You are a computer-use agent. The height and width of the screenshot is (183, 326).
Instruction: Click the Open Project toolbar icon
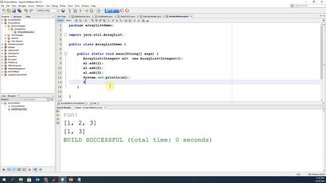pyautogui.click(x=14, y=11)
